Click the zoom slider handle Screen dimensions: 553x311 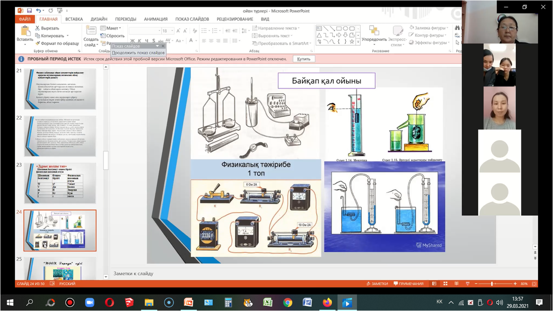pyautogui.click(x=492, y=284)
